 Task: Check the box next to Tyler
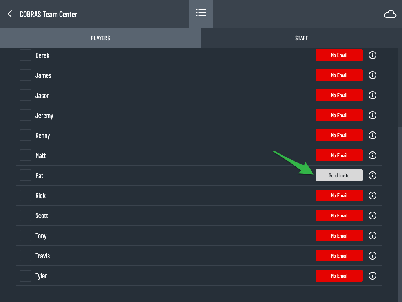(x=26, y=276)
